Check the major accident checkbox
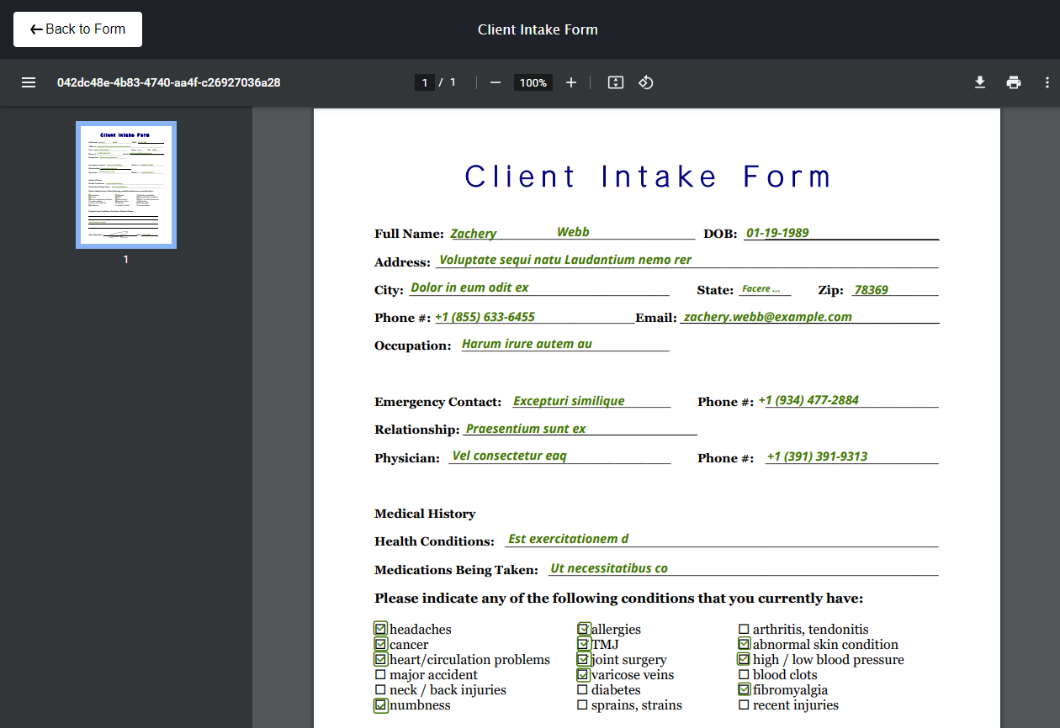 380,675
